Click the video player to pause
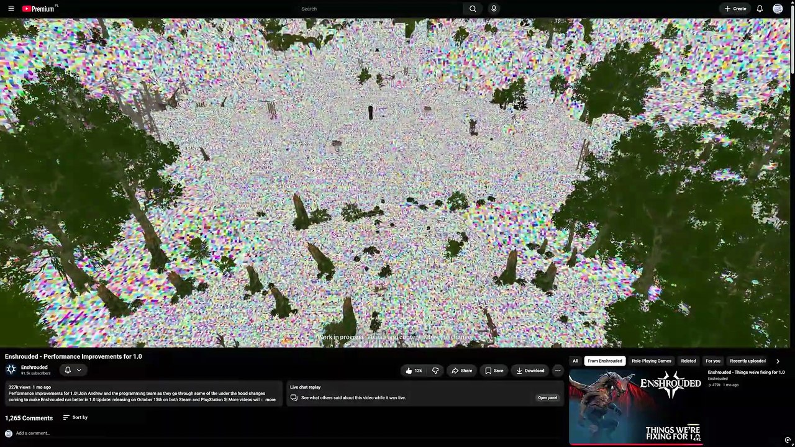This screenshot has width=795, height=447. (x=394, y=183)
